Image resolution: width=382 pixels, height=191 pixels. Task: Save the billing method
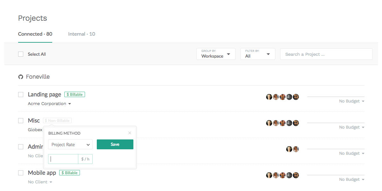[115, 144]
